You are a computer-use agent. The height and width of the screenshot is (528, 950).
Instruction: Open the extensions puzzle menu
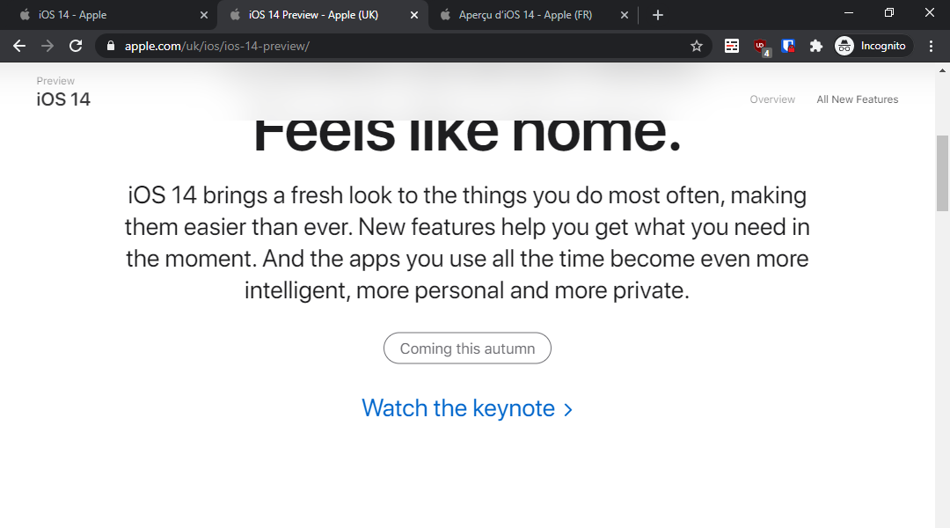click(x=816, y=46)
